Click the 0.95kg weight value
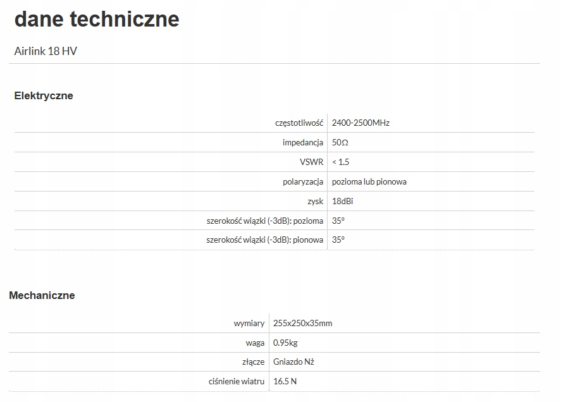Image resolution: width=561 pixels, height=402 pixels. coord(285,343)
